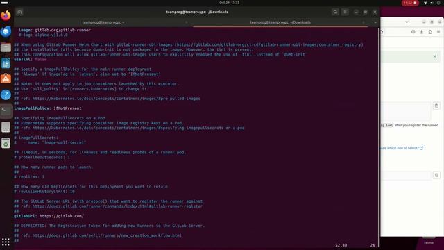Show Applications grid at dock bottom

tap(6, 242)
